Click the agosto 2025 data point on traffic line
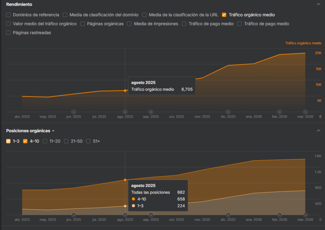Viewport: 325px width, 230px height. [x=125, y=90]
